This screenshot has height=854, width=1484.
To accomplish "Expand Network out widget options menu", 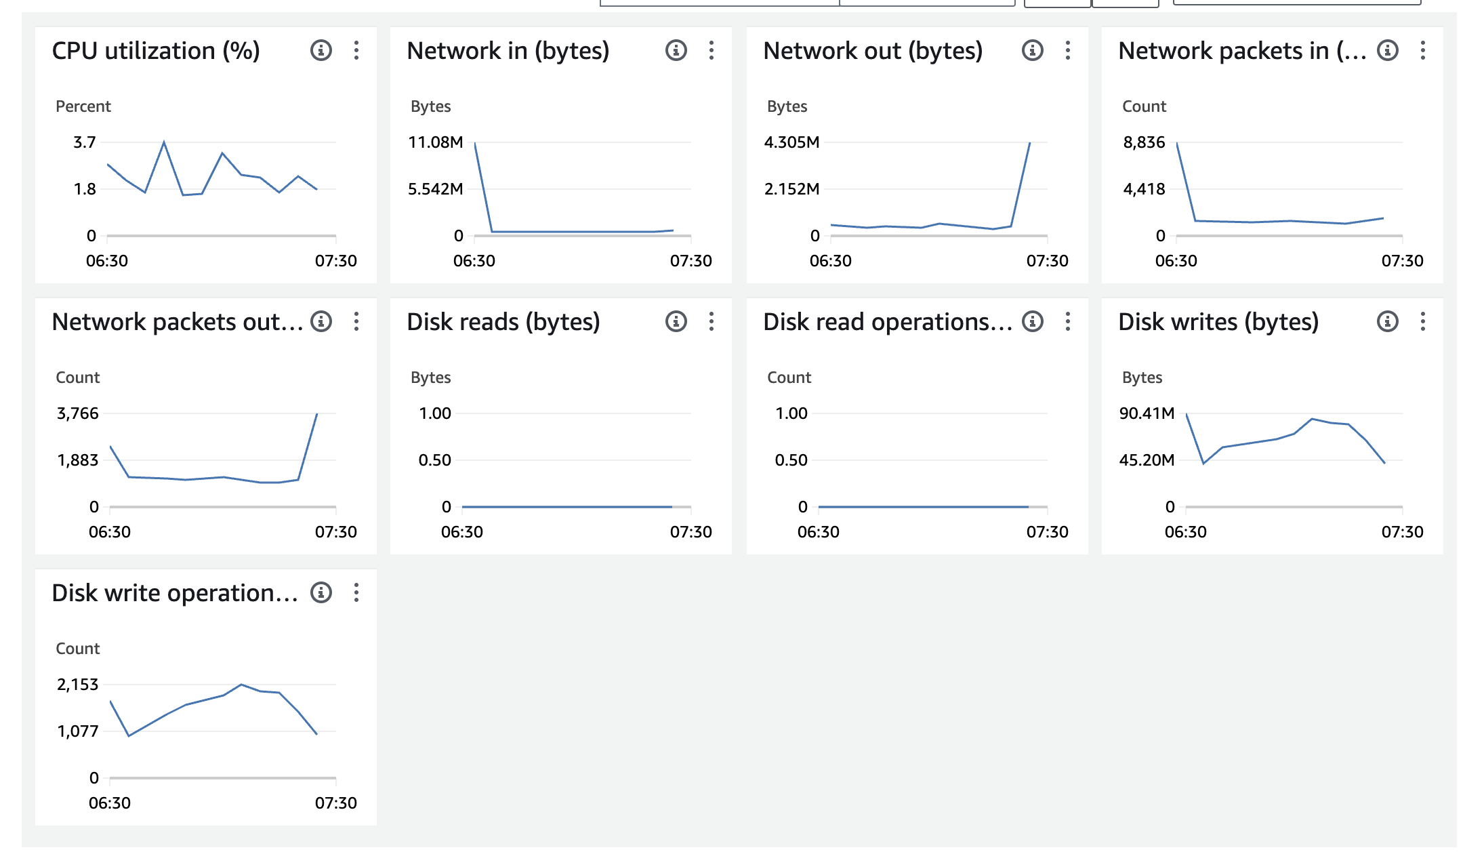I will 1068,50.
